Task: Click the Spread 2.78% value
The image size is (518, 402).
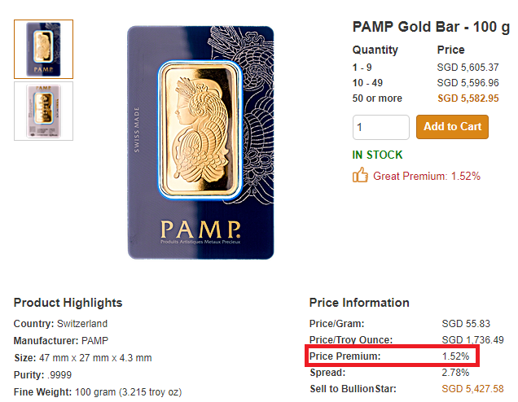Action: (x=455, y=373)
